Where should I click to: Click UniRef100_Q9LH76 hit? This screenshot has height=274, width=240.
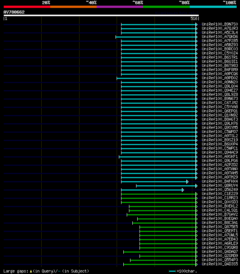[x=220, y=123]
